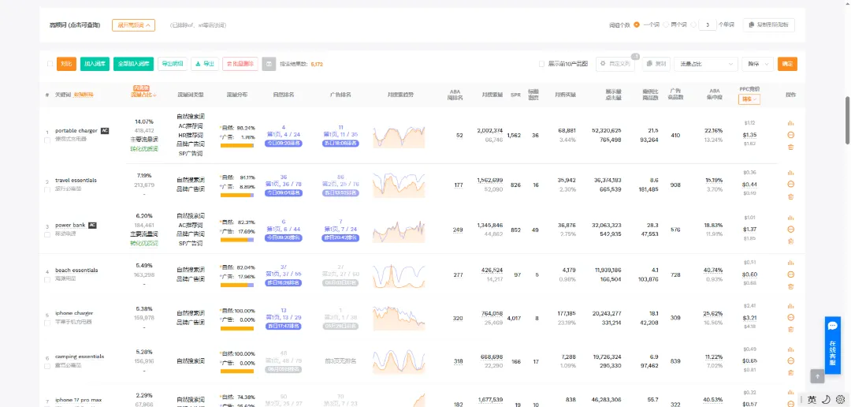
Task: Open the 降序 sort order dropdown
Action: 757,64
